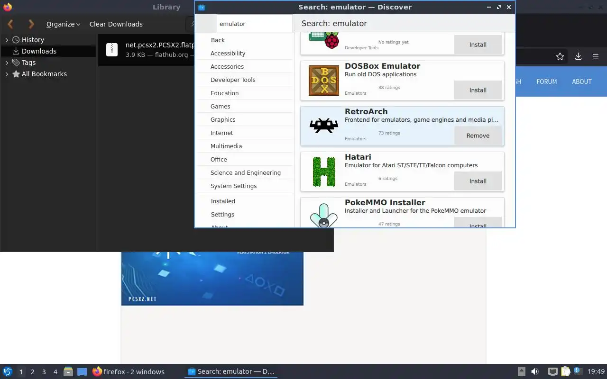Screen dimensions: 607x379
Task: Click Clear Downloads in Library window
Action: click(x=116, y=24)
